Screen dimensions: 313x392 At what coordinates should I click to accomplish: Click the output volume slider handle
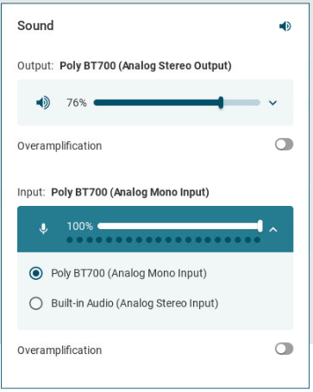pyautogui.click(x=221, y=103)
